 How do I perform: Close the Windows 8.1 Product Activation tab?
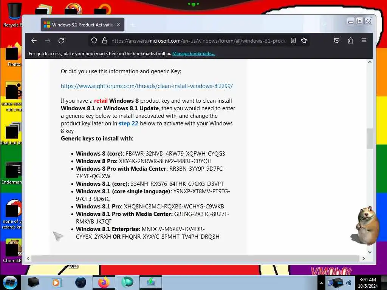point(118,25)
